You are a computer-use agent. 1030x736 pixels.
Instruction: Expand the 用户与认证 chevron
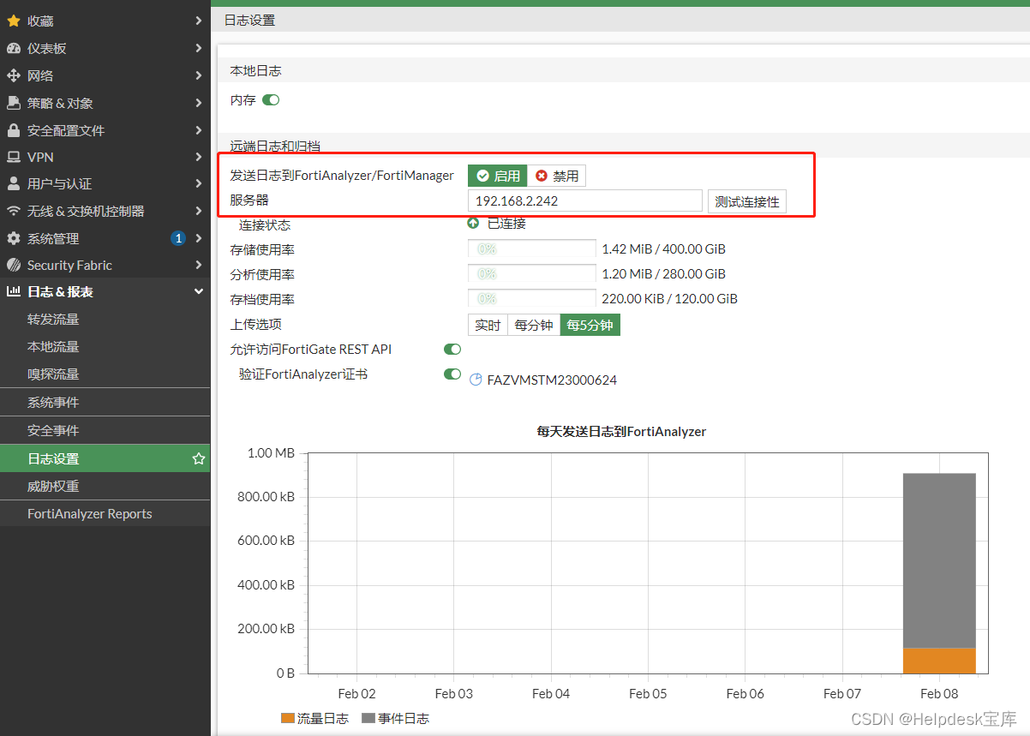click(x=199, y=183)
